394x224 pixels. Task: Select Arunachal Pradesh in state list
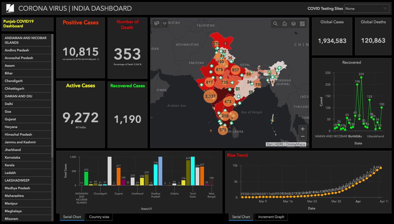(x=26, y=58)
